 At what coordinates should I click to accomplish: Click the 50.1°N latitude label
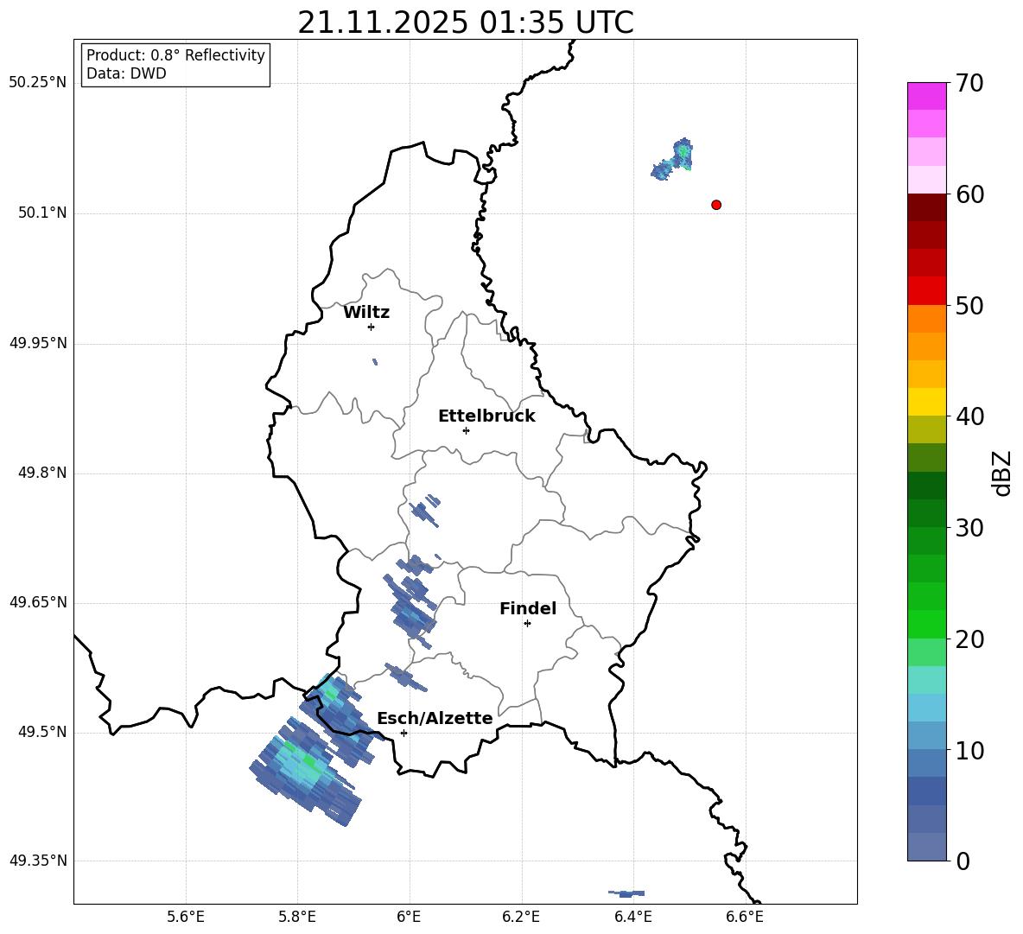pos(42,213)
